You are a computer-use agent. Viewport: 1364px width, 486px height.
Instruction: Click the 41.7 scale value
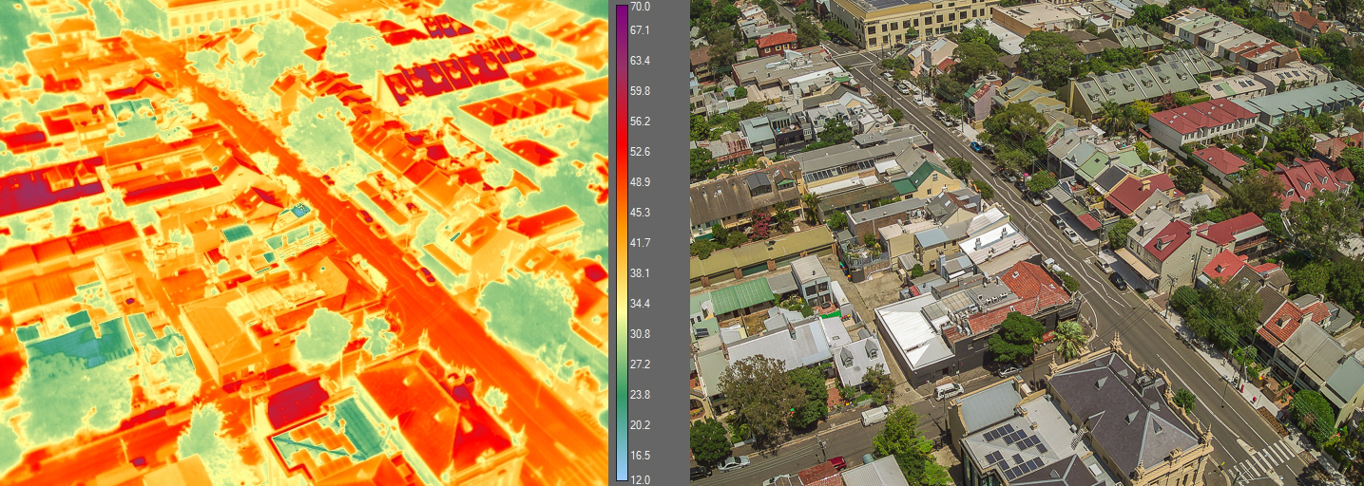[x=640, y=243]
